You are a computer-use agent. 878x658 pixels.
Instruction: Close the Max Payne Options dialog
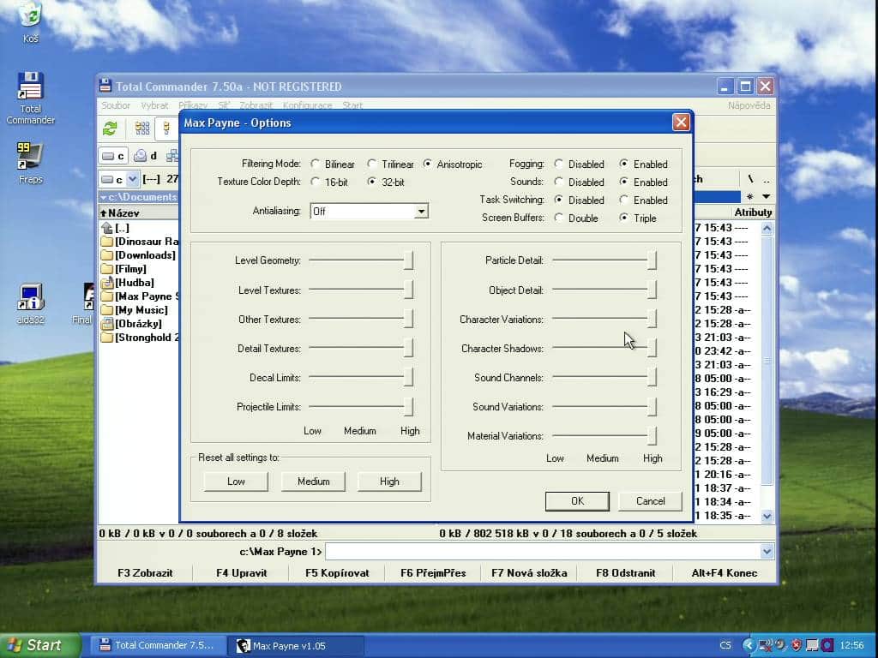point(680,122)
